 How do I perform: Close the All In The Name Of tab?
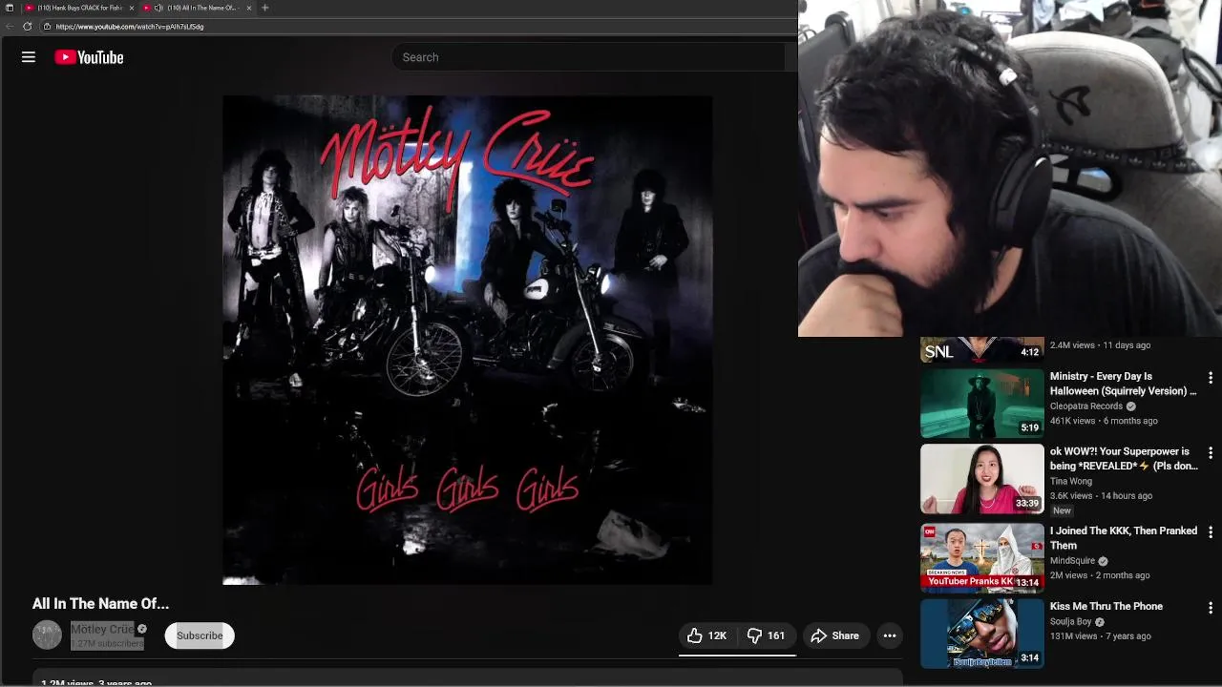coord(249,8)
